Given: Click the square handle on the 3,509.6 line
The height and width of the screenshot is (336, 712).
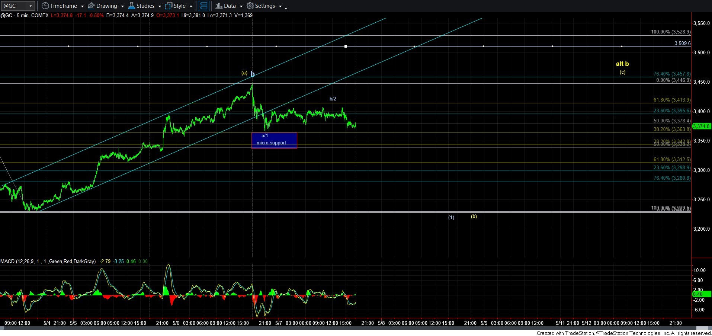Looking at the screenshot, I should (x=346, y=46).
